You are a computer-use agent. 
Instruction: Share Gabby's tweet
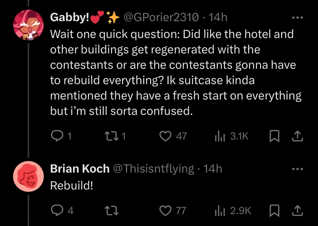pos(298,136)
